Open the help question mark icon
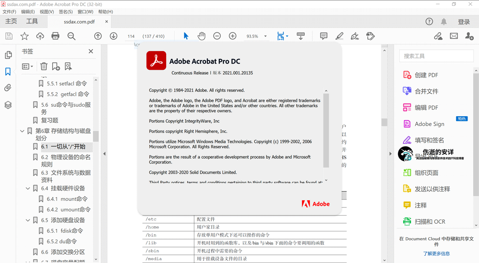 (x=429, y=22)
